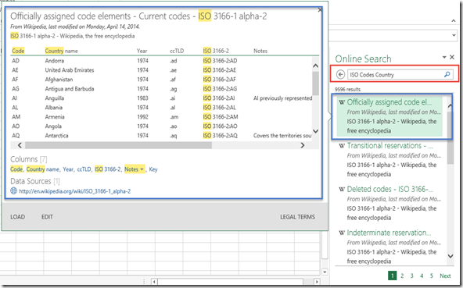
Task: Click the Anguilla cell
Action: [x=54, y=98]
